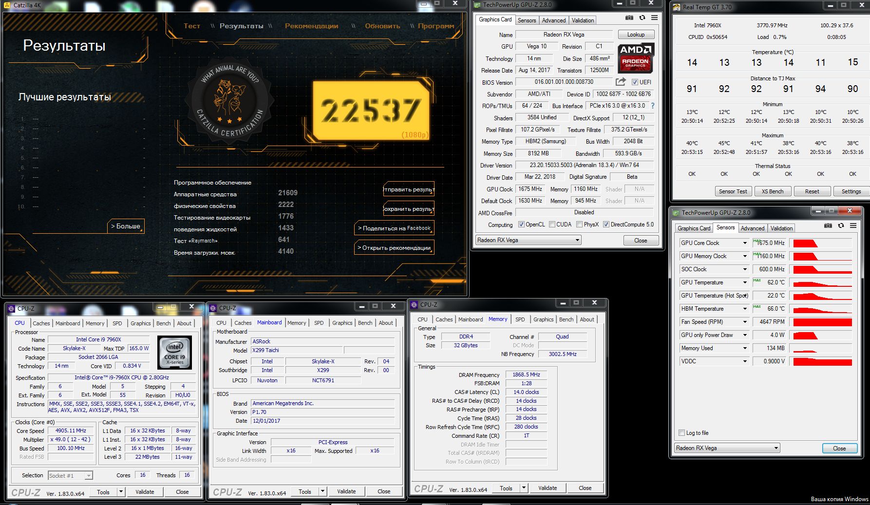This screenshot has width=870, height=505.
Task: Toggle the OpenCL checkbox
Action: pyautogui.click(x=521, y=224)
